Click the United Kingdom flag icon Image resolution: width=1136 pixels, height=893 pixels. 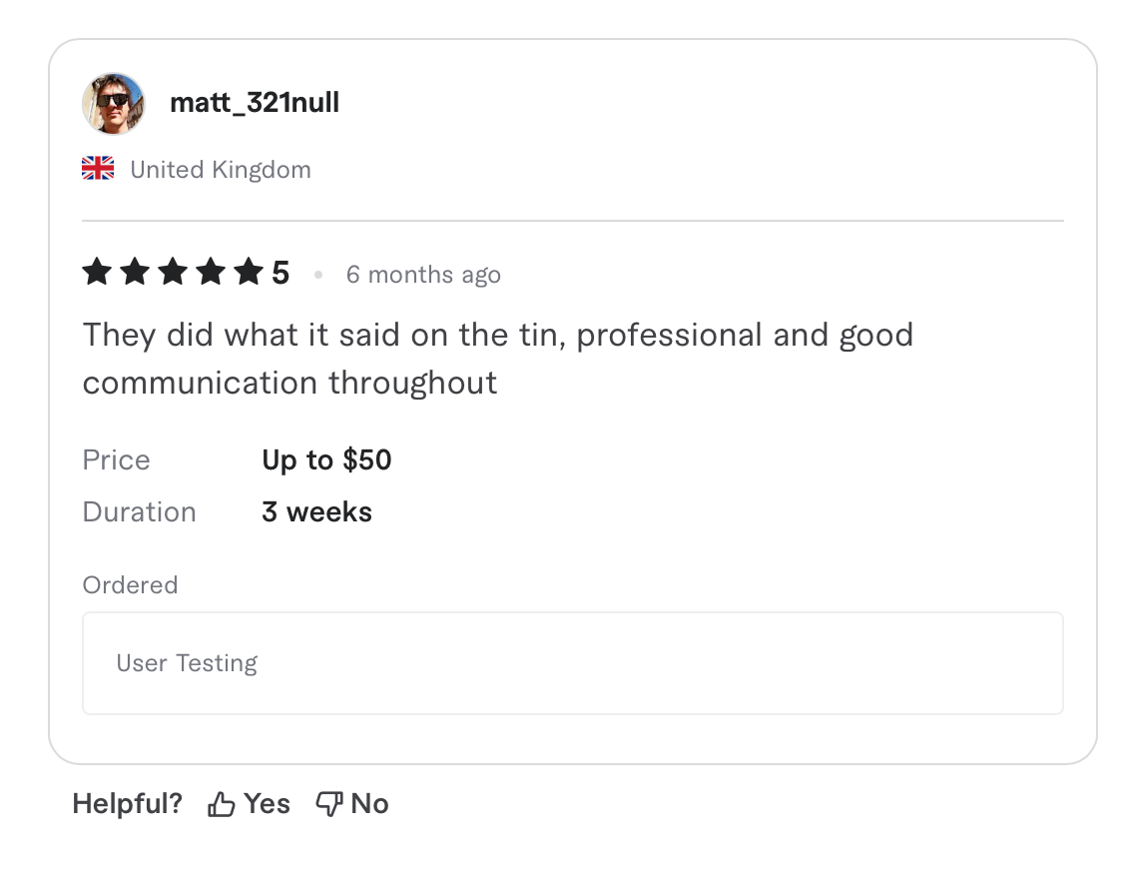click(x=97, y=168)
